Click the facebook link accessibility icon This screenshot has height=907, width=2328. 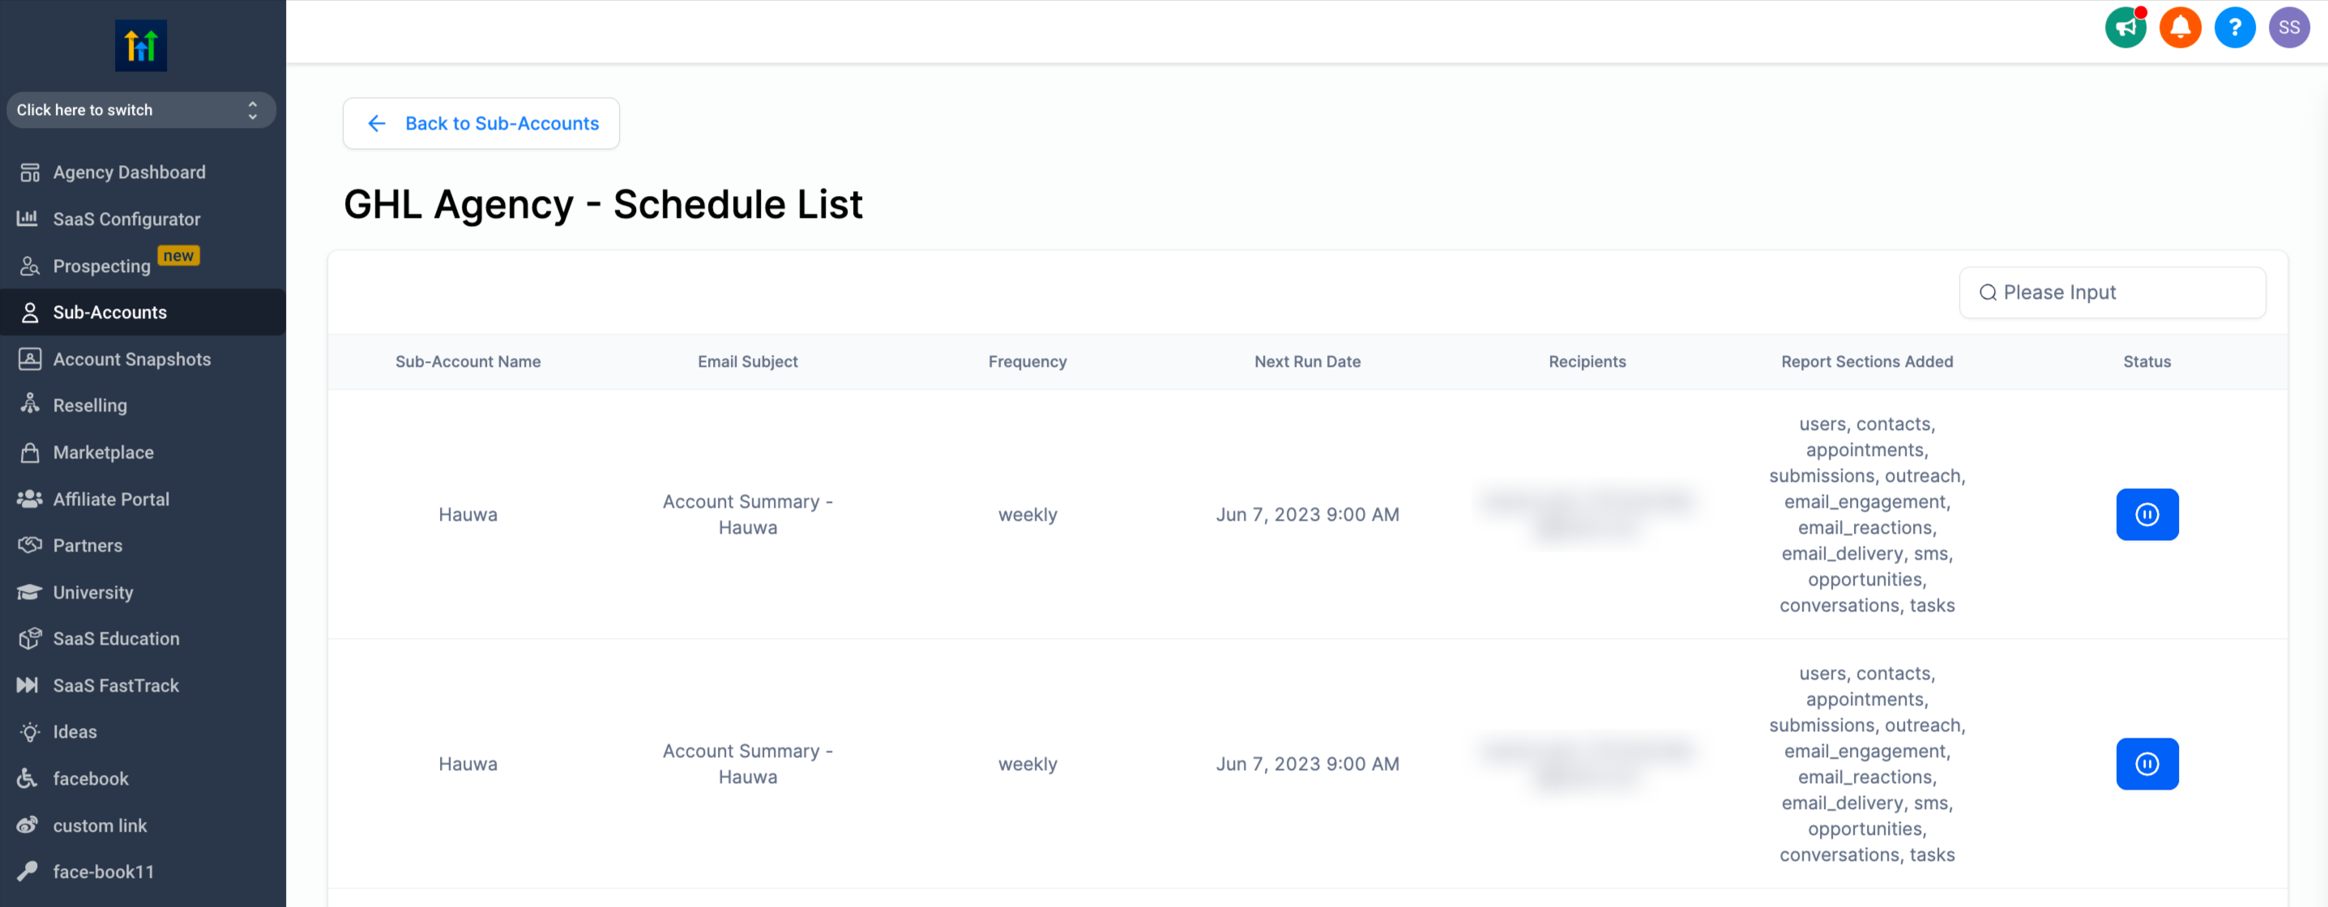(x=27, y=777)
